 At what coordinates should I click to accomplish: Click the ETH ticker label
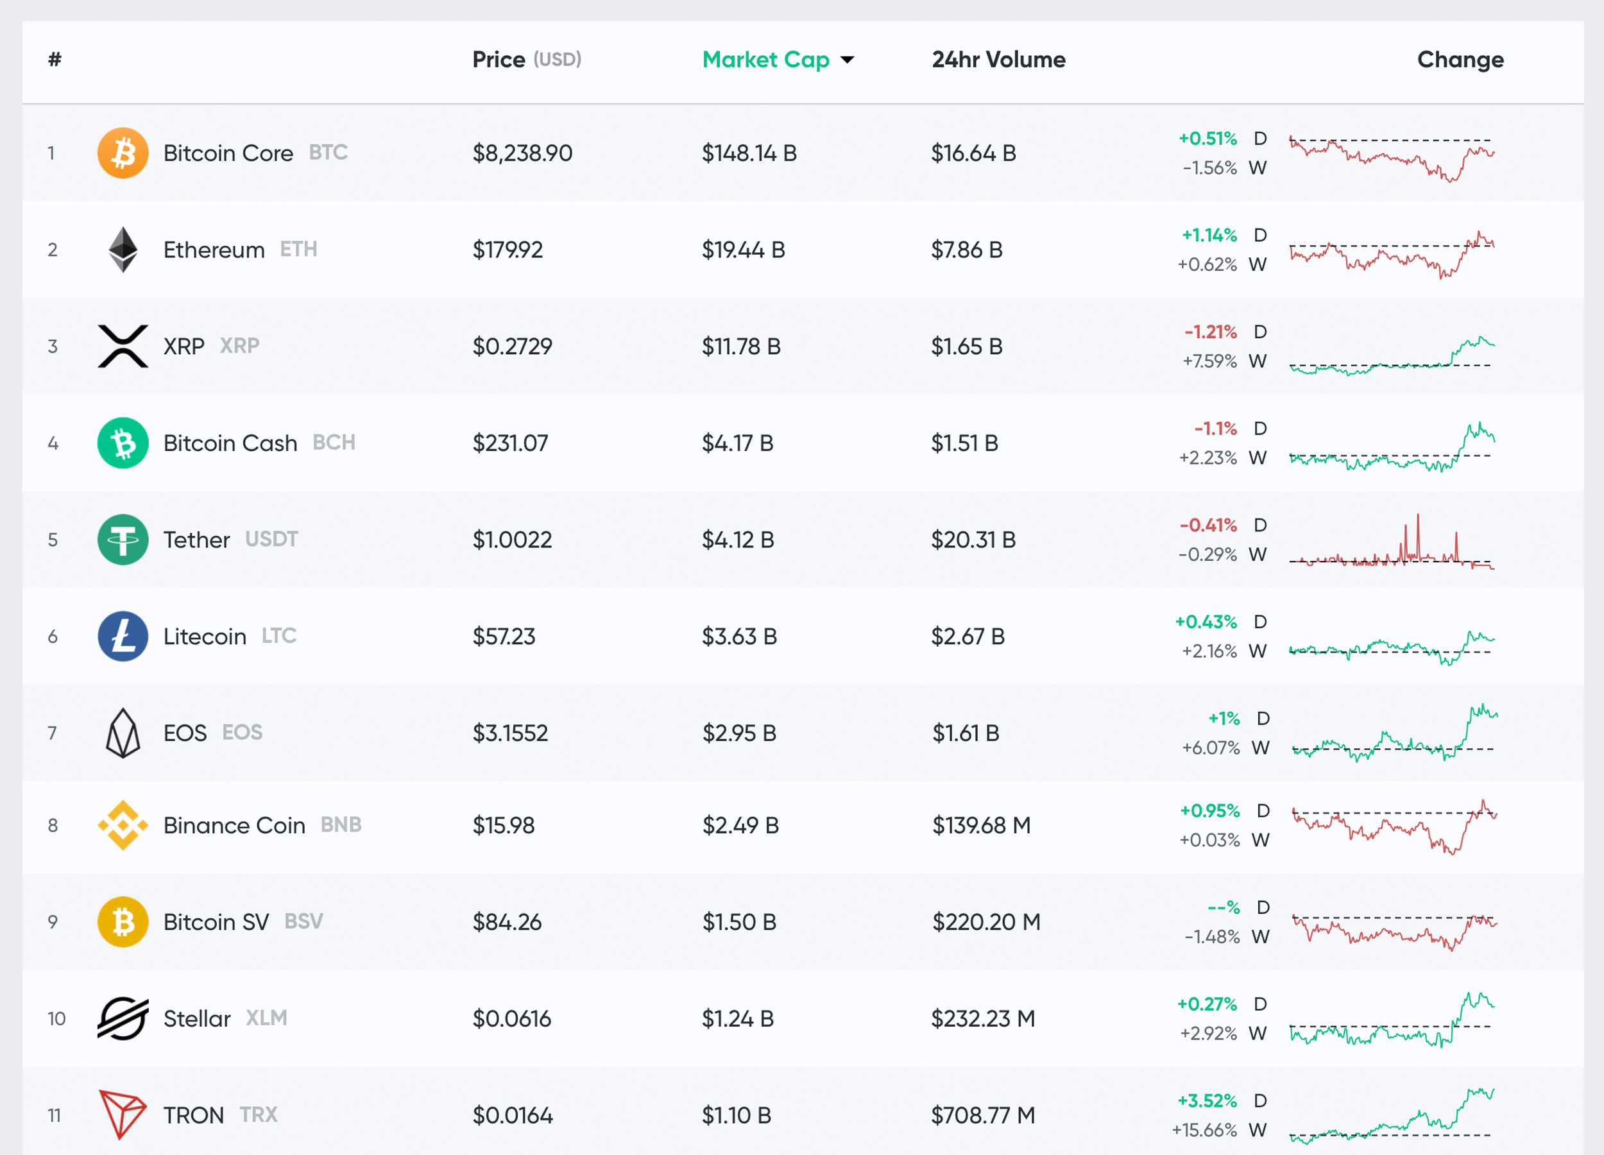pos(298,249)
